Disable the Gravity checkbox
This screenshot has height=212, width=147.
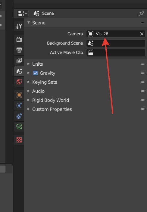click(x=36, y=73)
